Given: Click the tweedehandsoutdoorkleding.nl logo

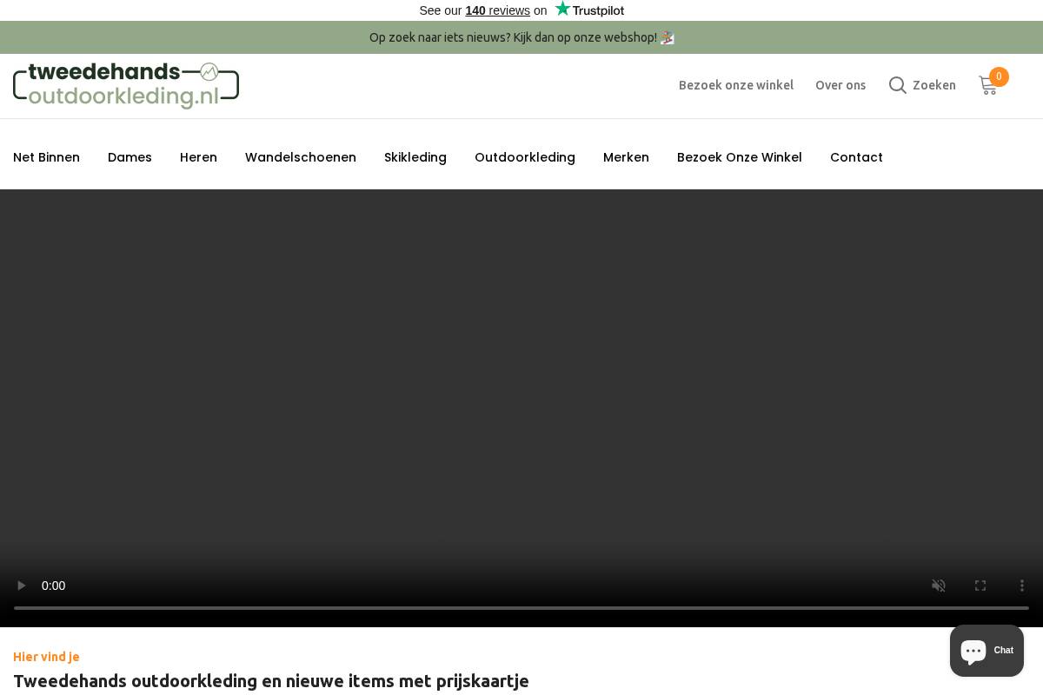Looking at the screenshot, I should coord(126,85).
